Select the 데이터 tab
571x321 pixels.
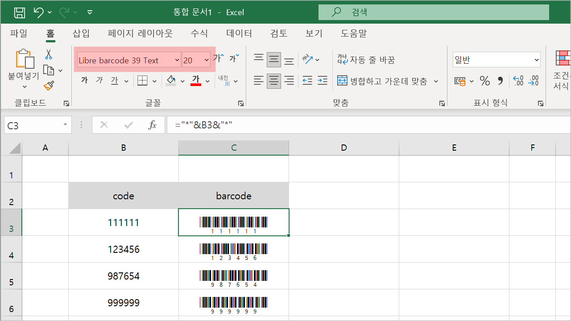[x=239, y=33]
